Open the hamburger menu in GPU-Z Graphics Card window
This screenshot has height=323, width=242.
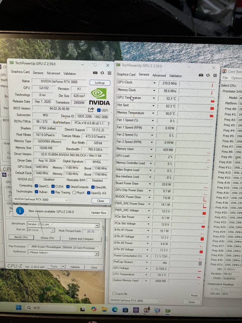109,73
